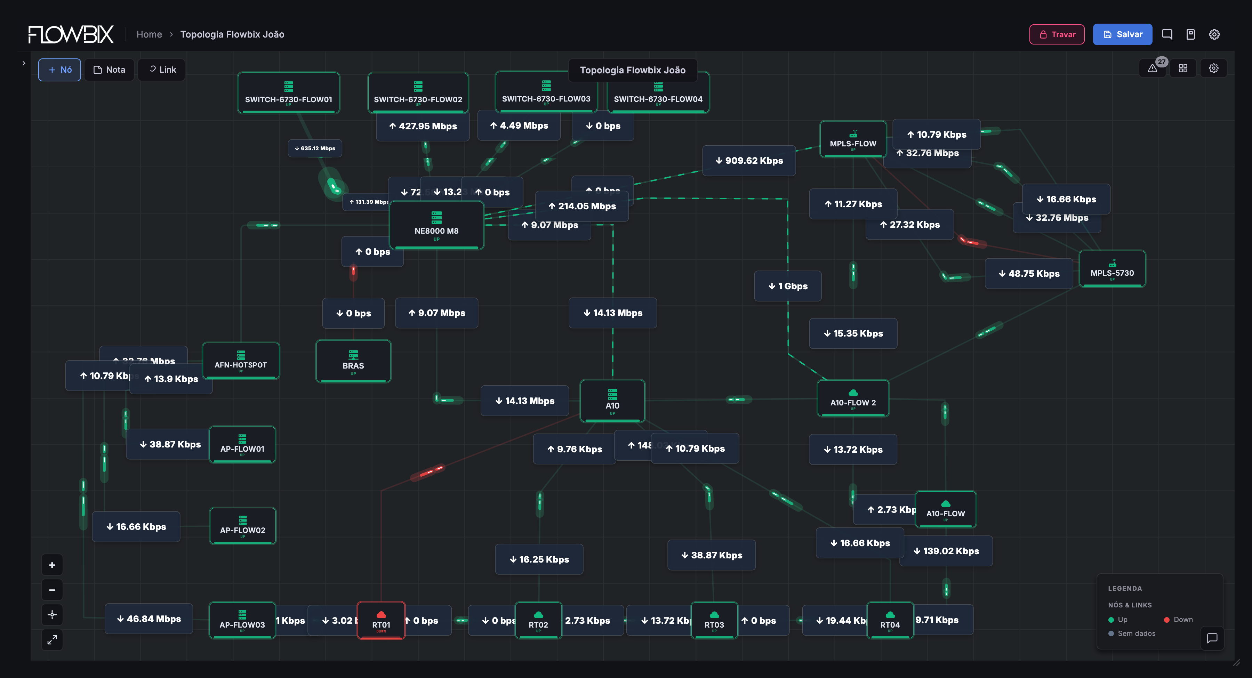Select the SWITCH-6730-FLOW01 node

click(x=289, y=93)
